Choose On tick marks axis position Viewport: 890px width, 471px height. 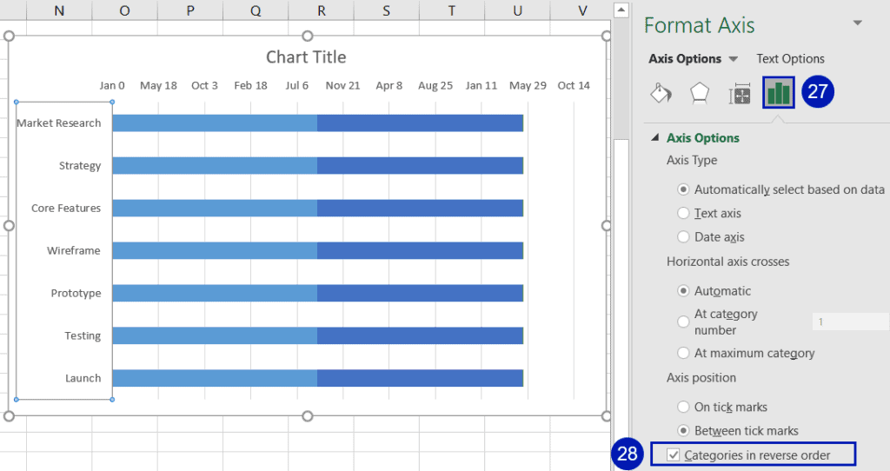coord(683,407)
